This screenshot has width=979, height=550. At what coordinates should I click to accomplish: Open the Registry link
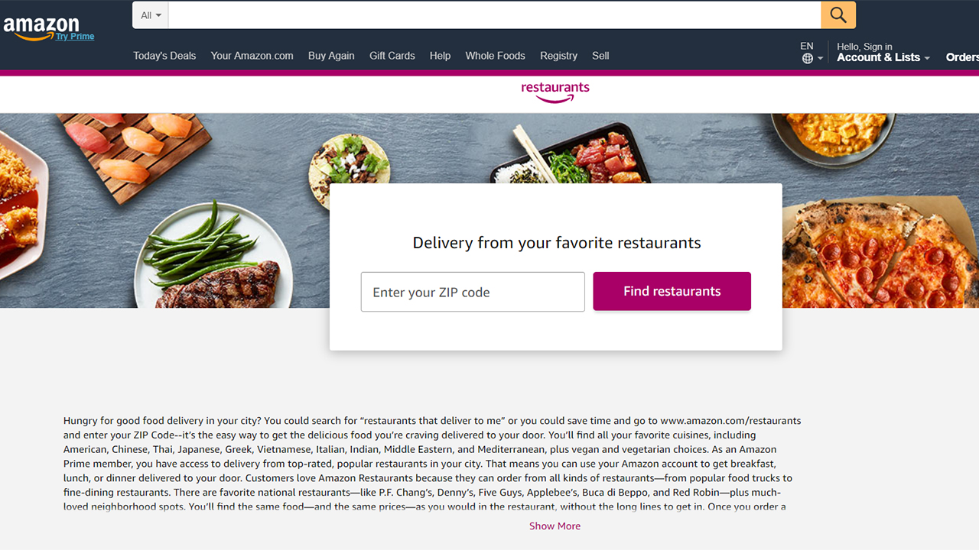[x=558, y=56]
